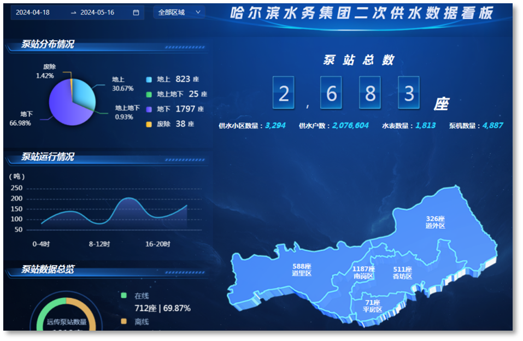Click the 平房区 map region label
Image resolution: width=523 pixels, height=341 pixels.
pyautogui.click(x=373, y=309)
